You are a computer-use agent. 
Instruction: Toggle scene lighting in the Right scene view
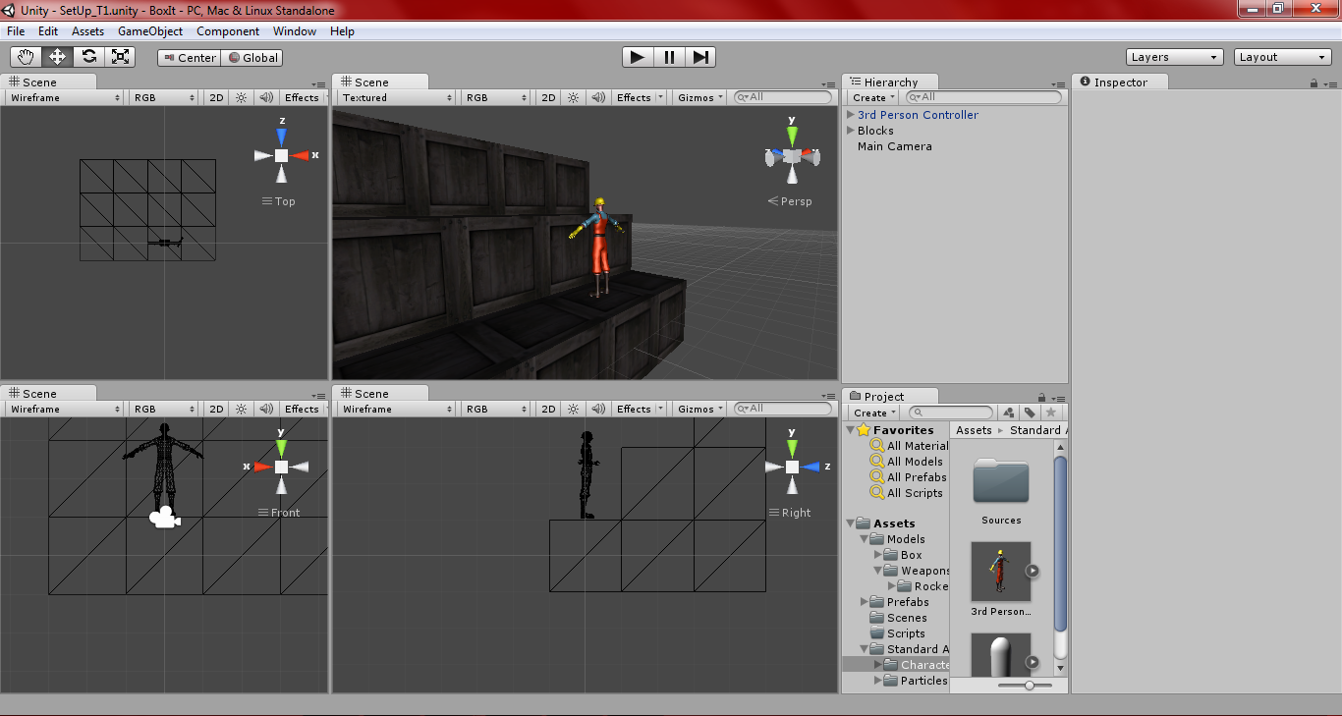tap(573, 409)
